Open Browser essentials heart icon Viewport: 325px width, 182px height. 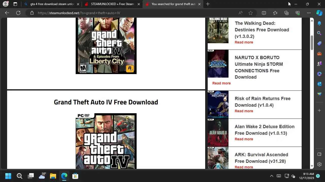(x=298, y=13)
